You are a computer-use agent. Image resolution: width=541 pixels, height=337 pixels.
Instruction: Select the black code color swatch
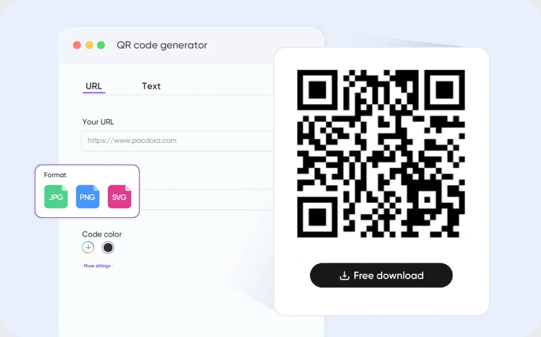108,248
